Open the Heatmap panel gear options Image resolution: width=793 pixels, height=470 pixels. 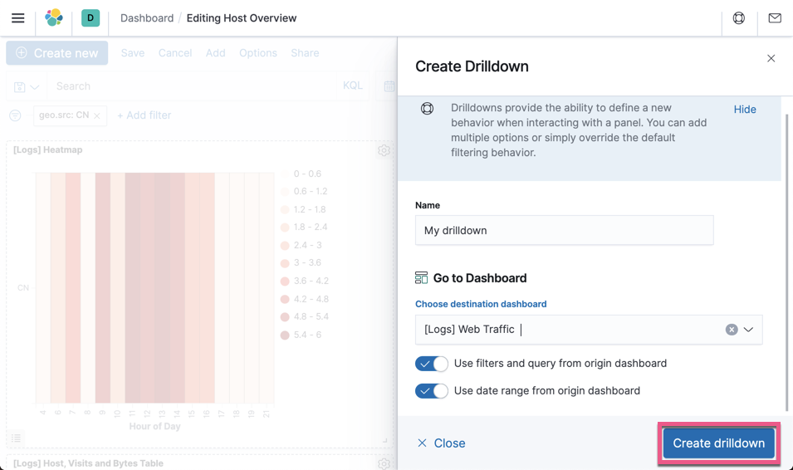[384, 150]
